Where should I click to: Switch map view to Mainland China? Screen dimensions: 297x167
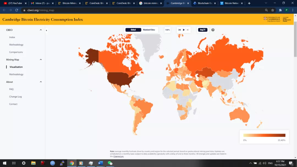(x=149, y=30)
